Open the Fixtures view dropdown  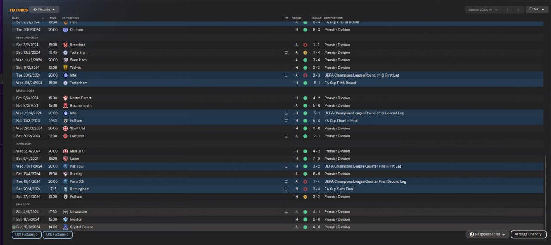point(44,9)
